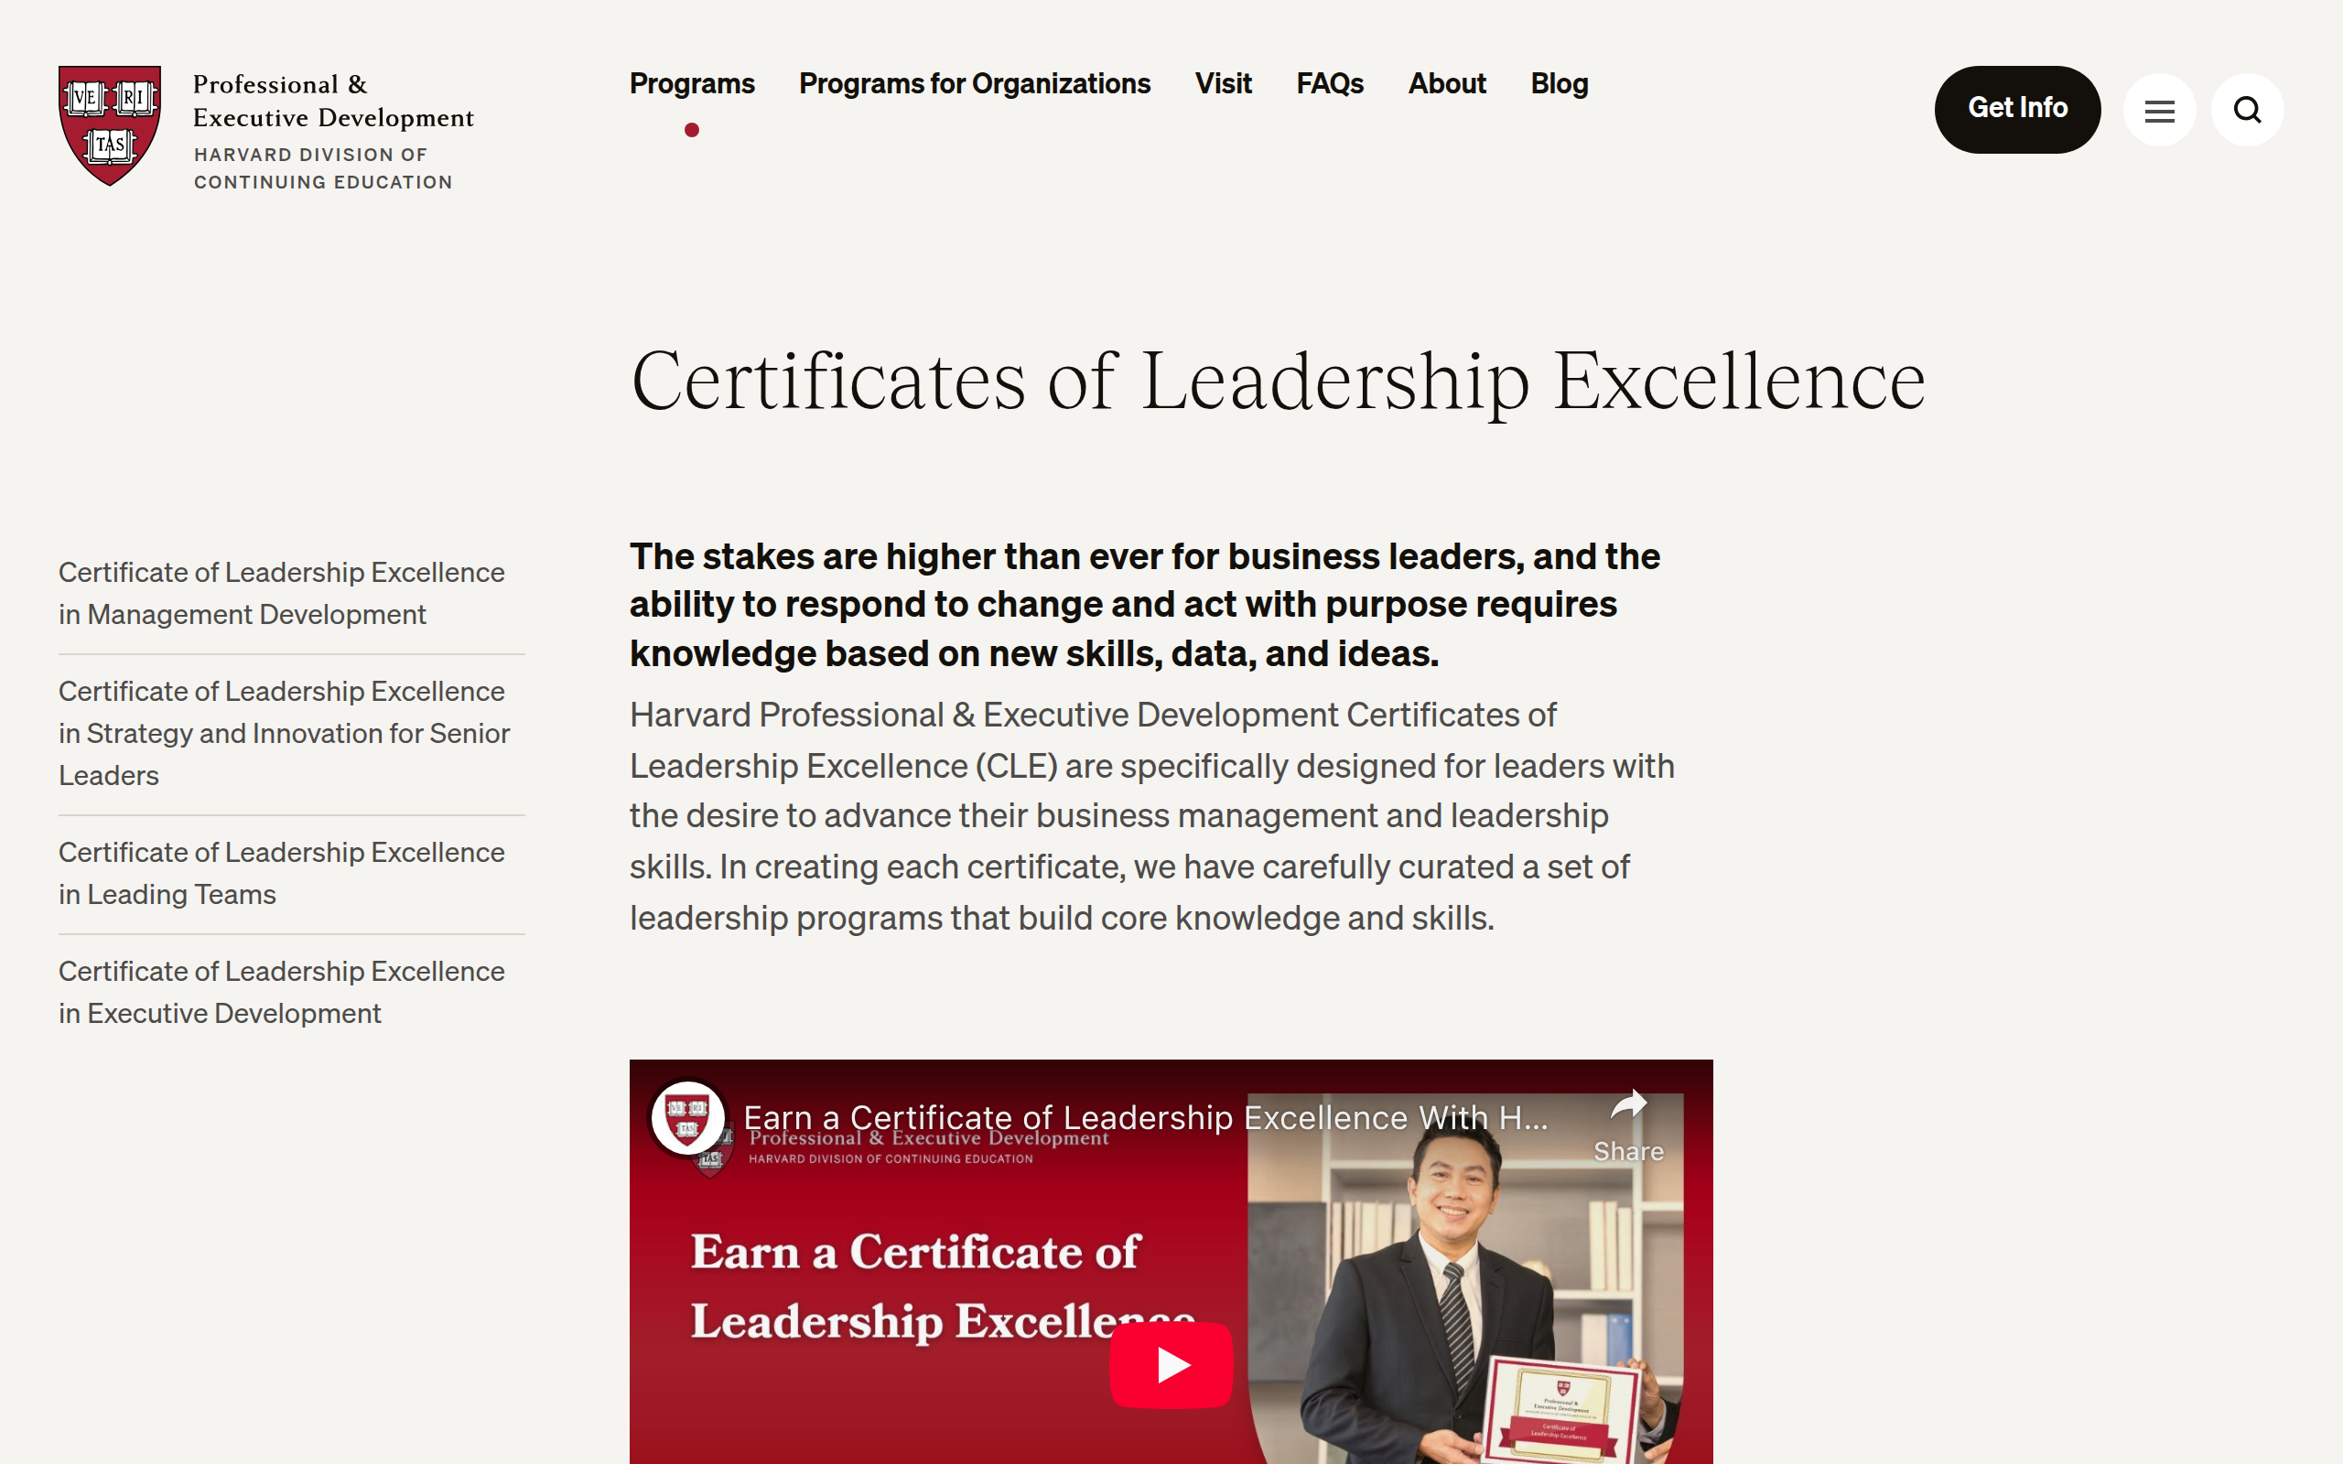This screenshot has height=1464, width=2343.
Task: Open the Blog page
Action: click(1559, 84)
